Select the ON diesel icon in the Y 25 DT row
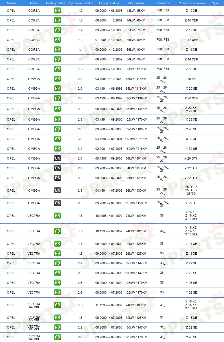This screenshot has height=342, width=224. tap(57, 203)
